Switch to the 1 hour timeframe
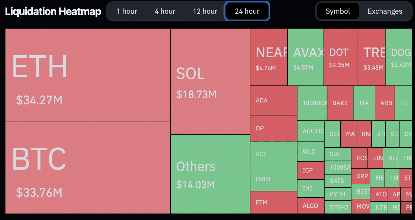Image resolution: width=415 pixels, height=220 pixels. [x=127, y=11]
